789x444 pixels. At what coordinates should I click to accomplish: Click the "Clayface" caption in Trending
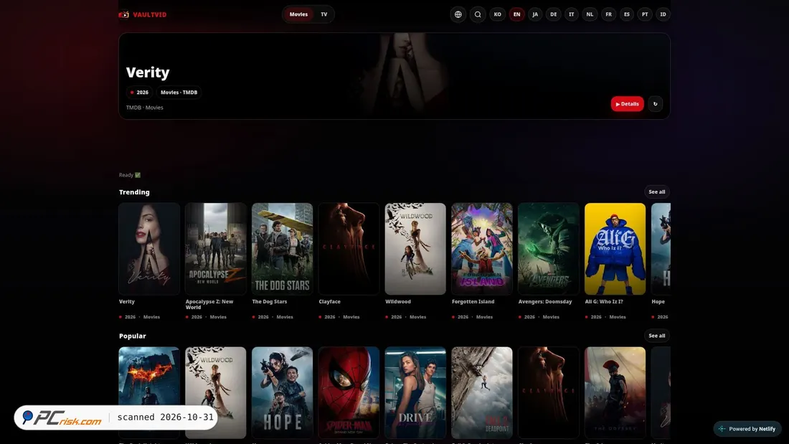tap(330, 301)
